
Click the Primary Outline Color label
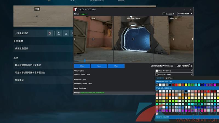[x=82, y=74]
